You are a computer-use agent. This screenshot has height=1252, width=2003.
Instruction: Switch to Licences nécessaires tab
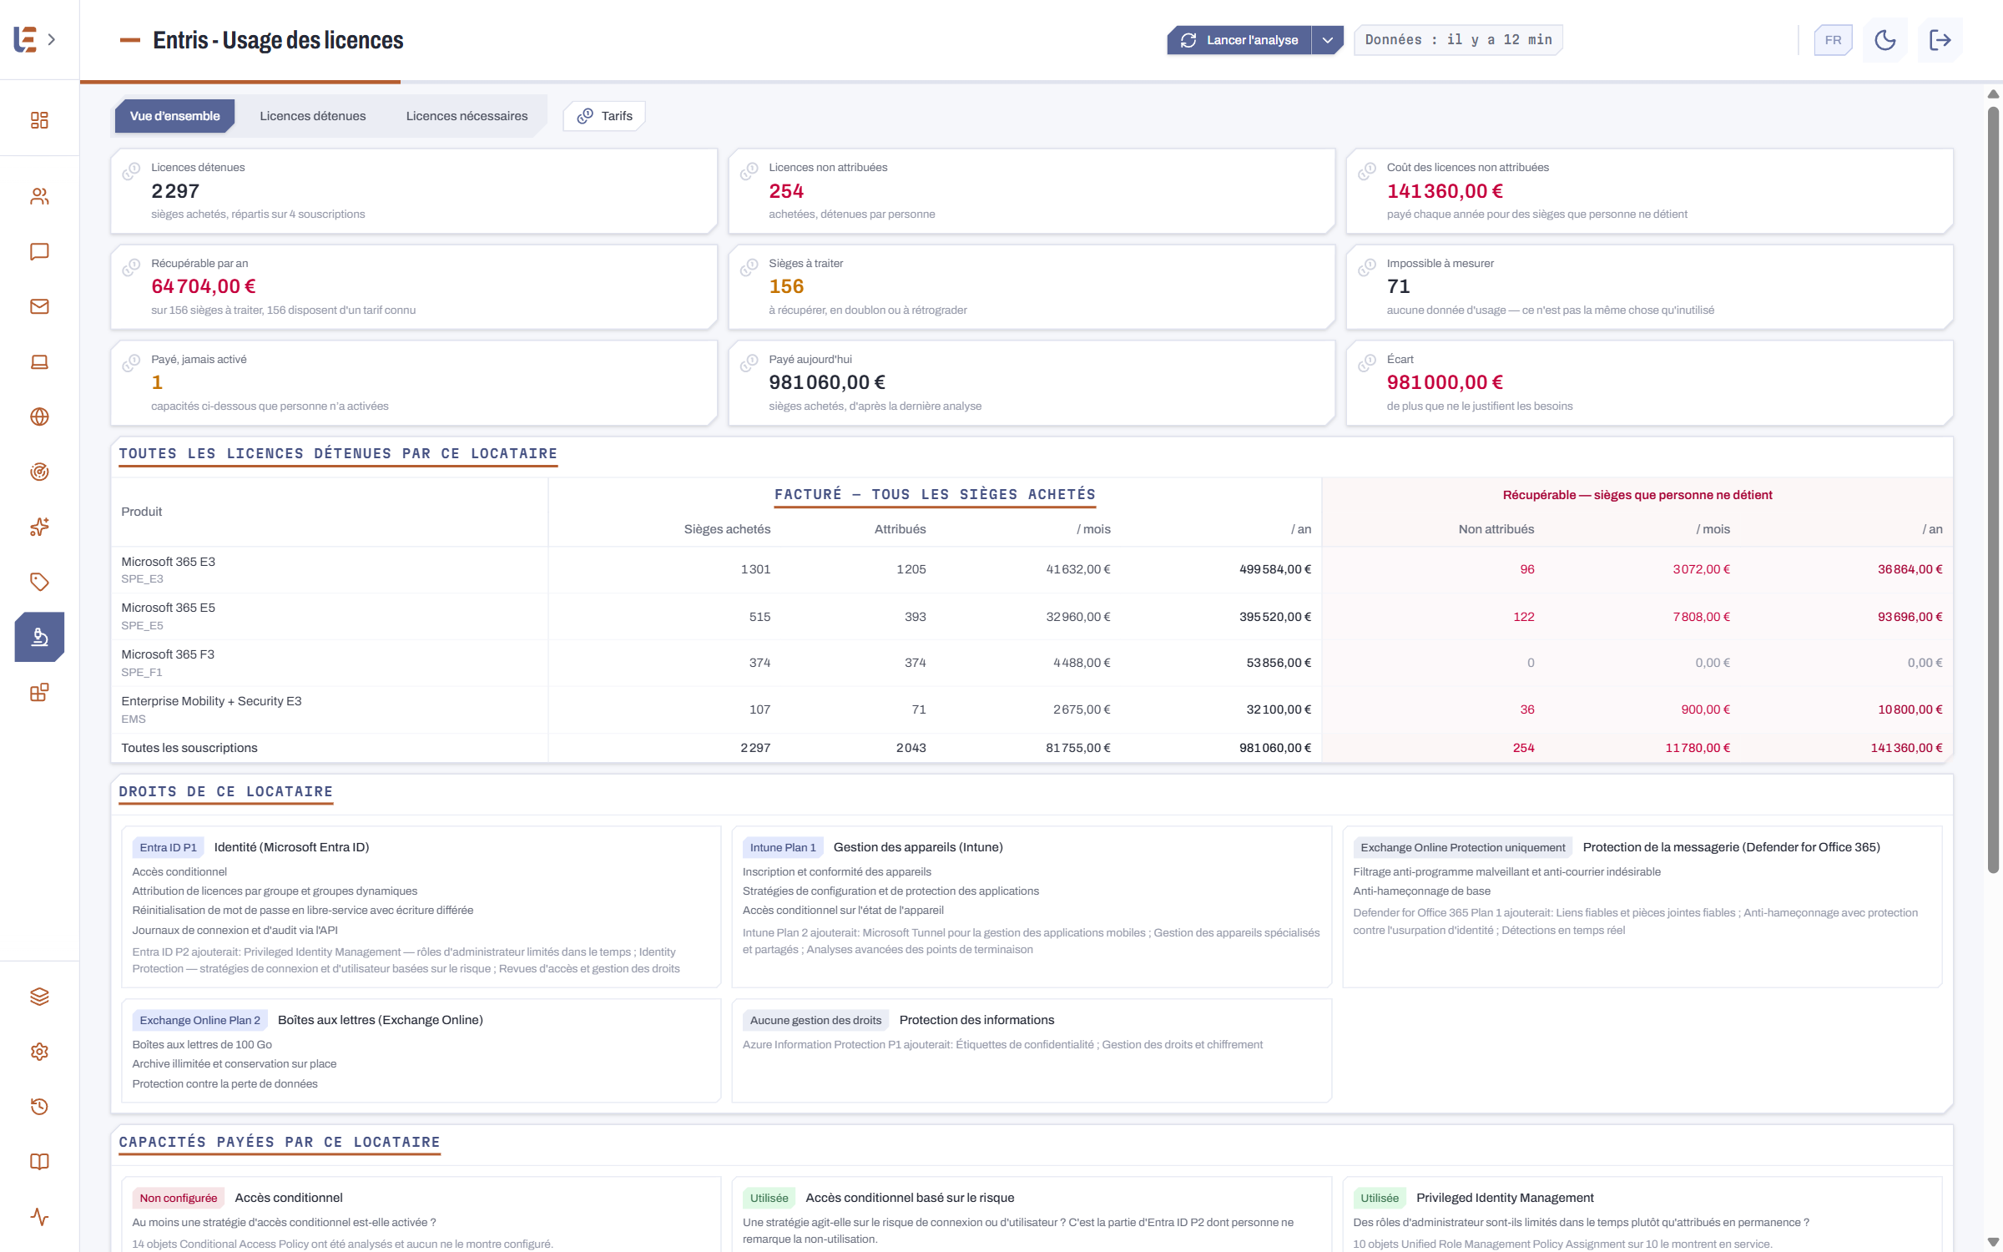coord(467,116)
